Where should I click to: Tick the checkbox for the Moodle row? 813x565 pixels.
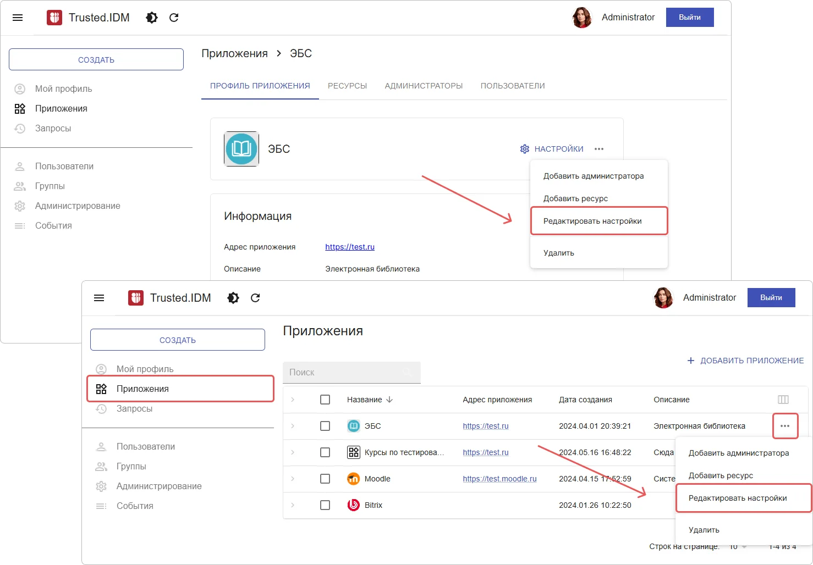tap(325, 479)
